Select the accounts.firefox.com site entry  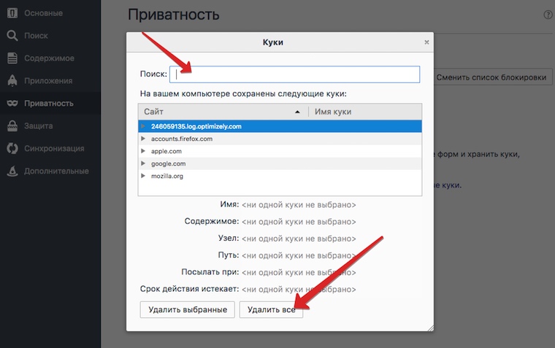point(182,139)
